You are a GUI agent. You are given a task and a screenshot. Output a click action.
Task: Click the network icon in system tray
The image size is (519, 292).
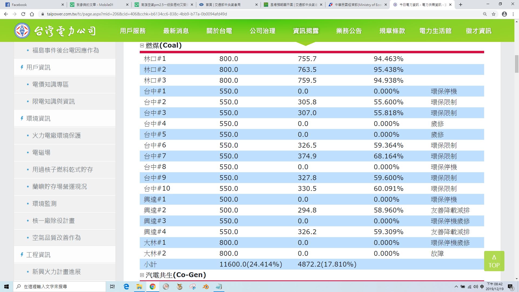470,287
